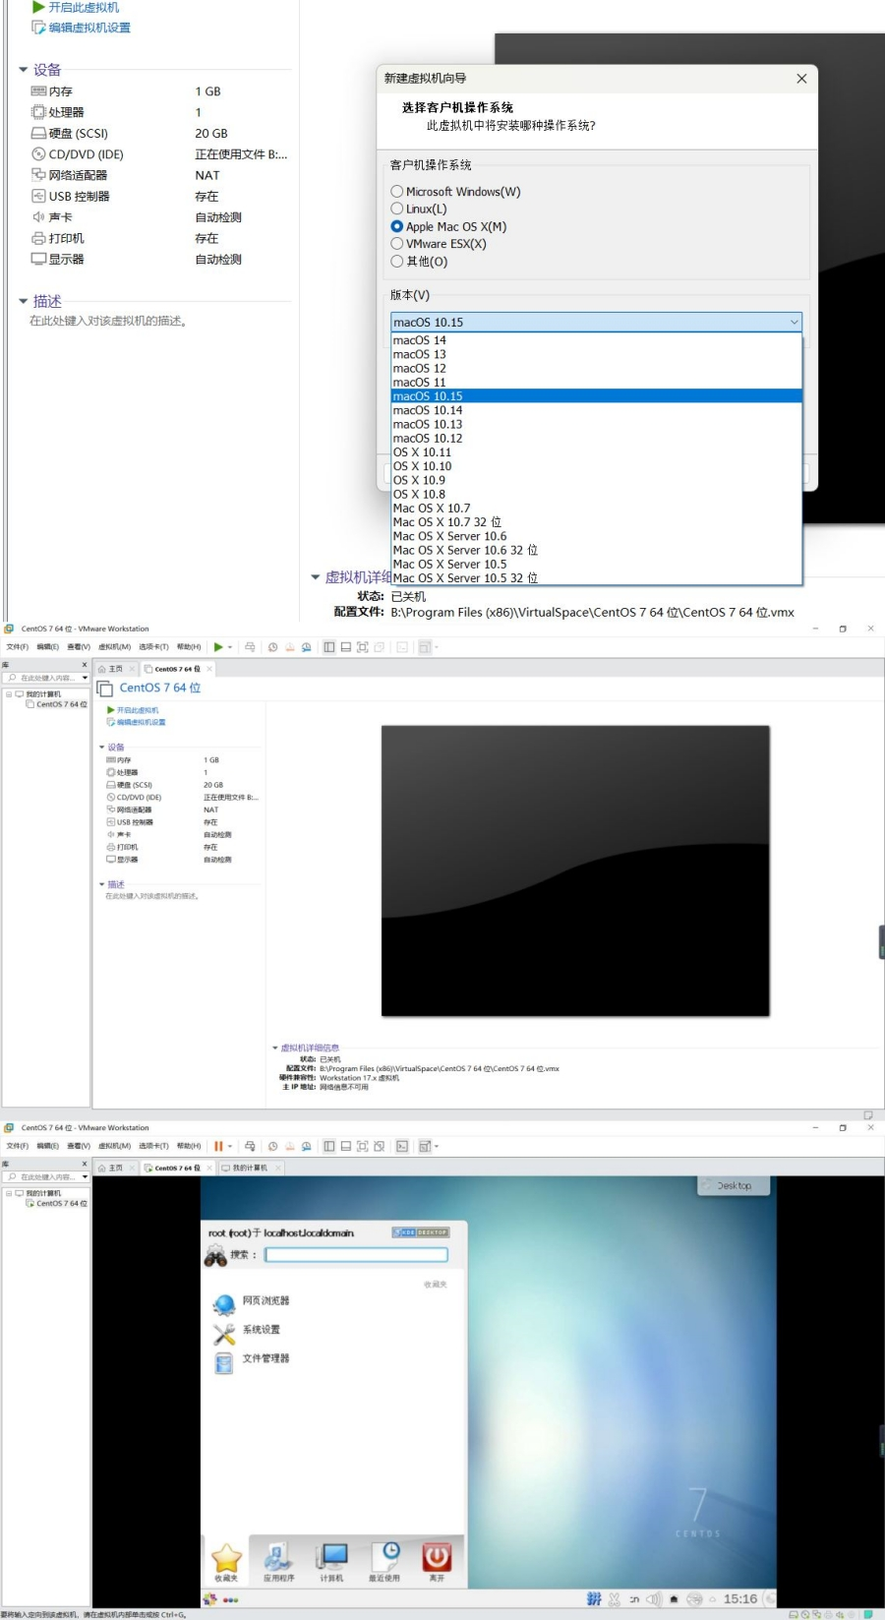Image resolution: width=885 pixels, height=1620 pixels.
Task: Choose the VMware ESX(X) radio option
Action: [x=397, y=244]
